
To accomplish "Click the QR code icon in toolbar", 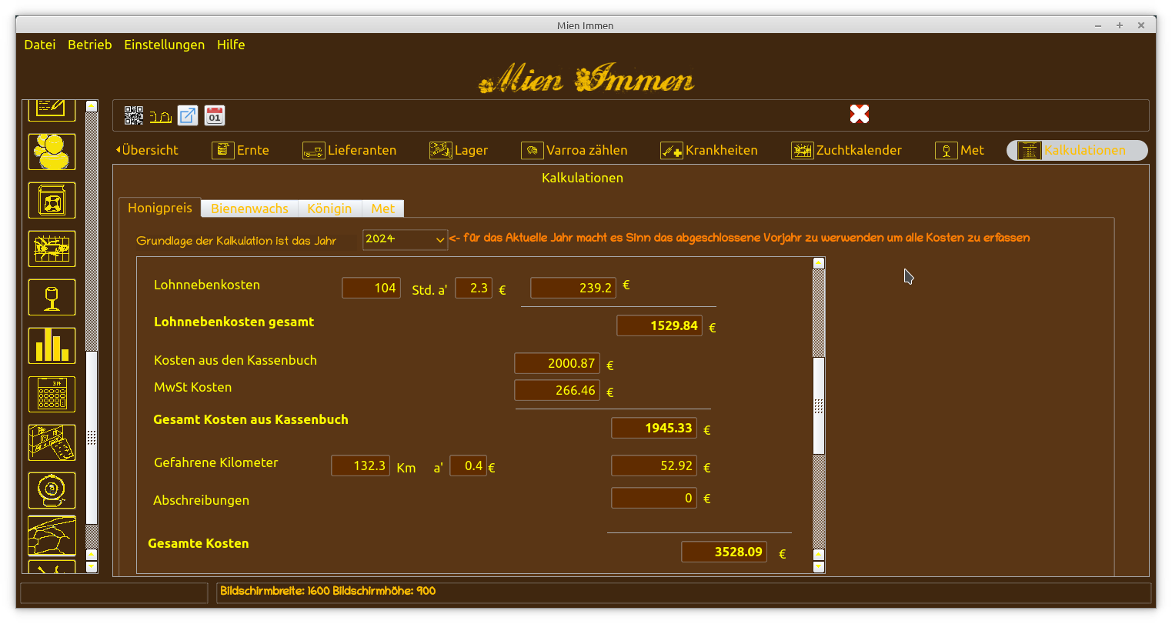I will (x=134, y=115).
